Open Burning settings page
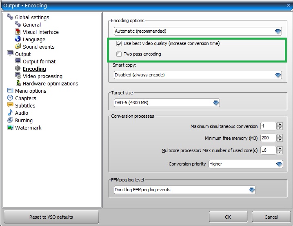 click(x=24, y=121)
